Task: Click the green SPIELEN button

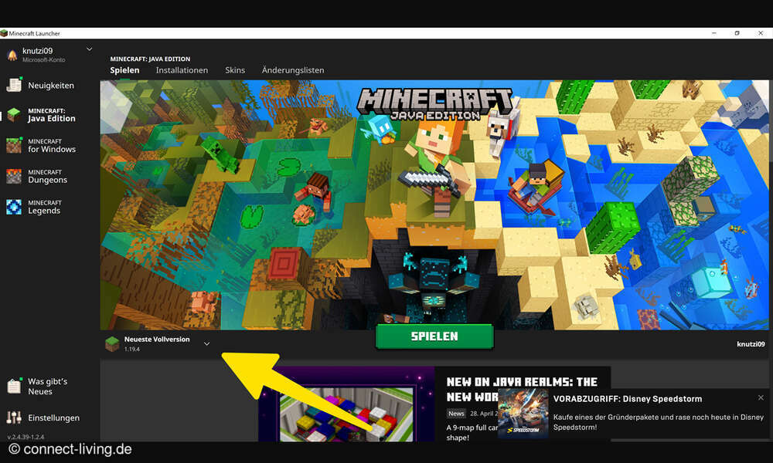Action: click(434, 337)
